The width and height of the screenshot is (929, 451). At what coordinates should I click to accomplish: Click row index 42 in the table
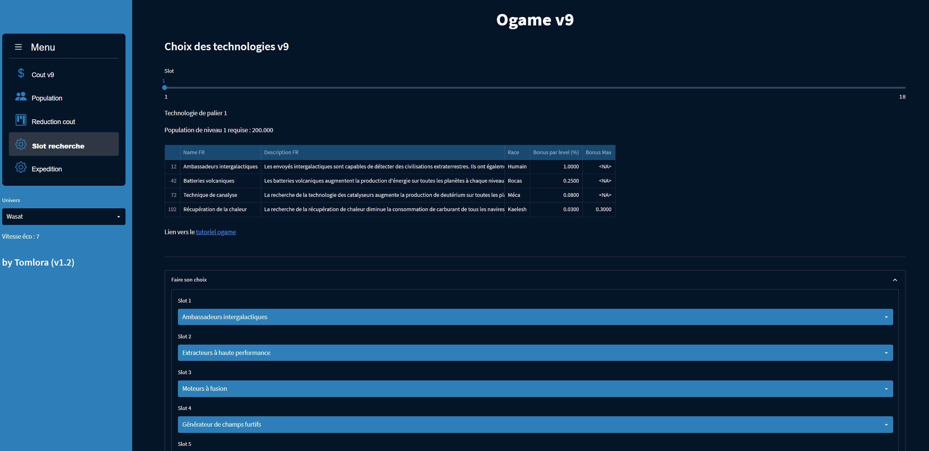pos(172,181)
